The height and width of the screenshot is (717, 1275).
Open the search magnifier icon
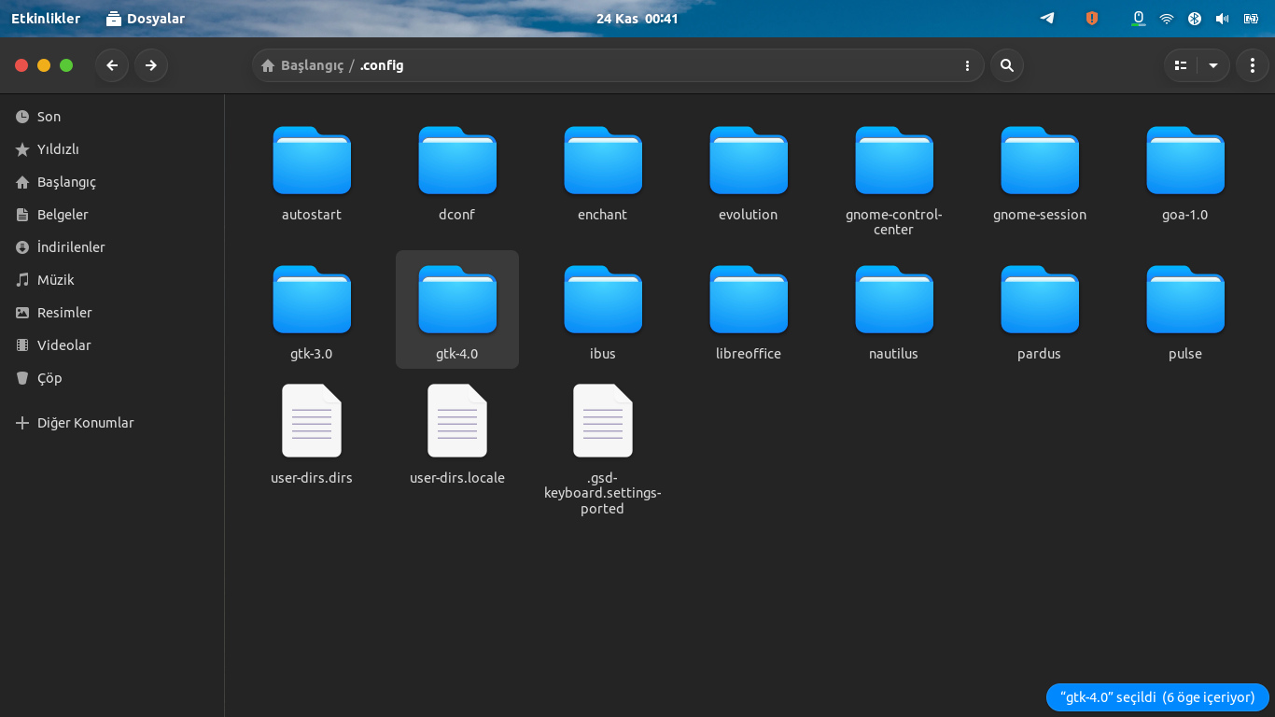tap(1006, 65)
